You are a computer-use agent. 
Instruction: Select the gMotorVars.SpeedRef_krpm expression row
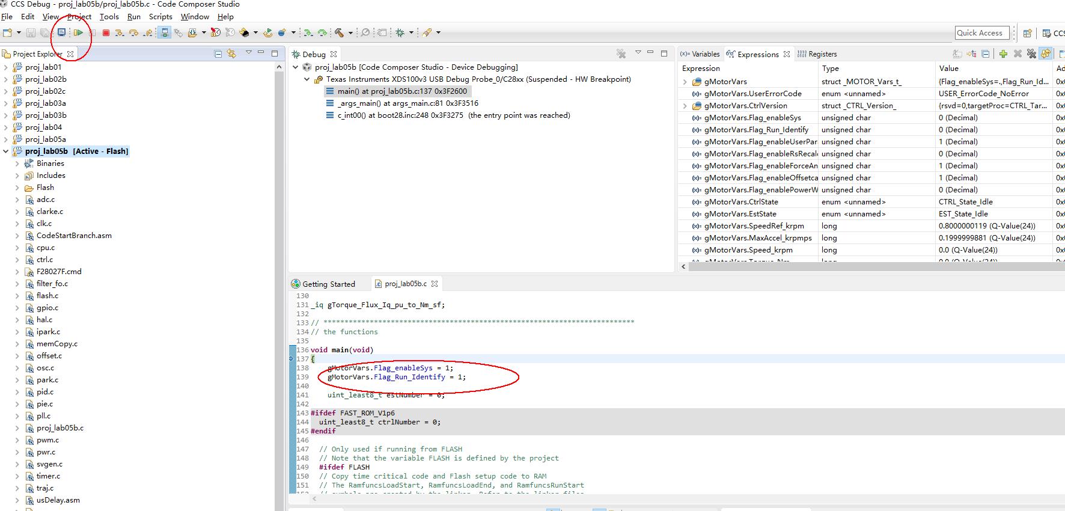click(x=871, y=226)
